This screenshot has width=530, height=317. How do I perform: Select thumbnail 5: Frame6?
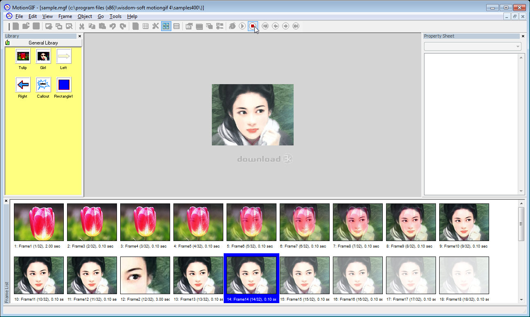[x=252, y=222]
